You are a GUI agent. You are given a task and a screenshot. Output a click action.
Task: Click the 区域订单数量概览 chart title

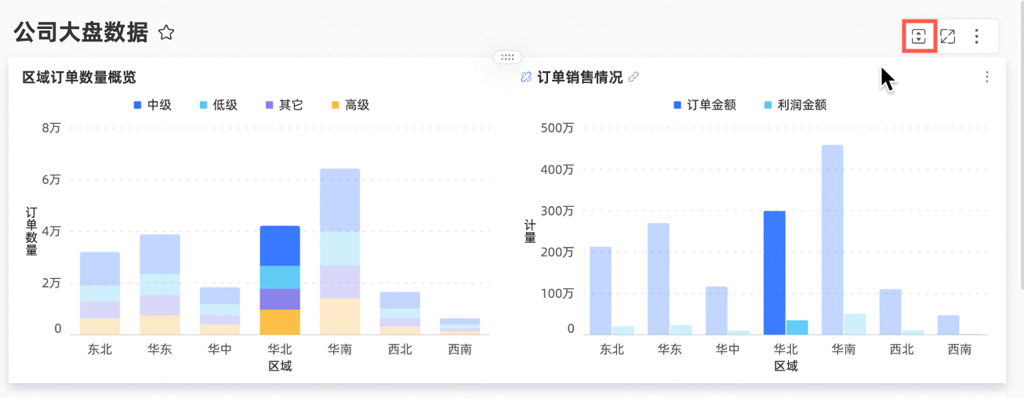click(79, 78)
